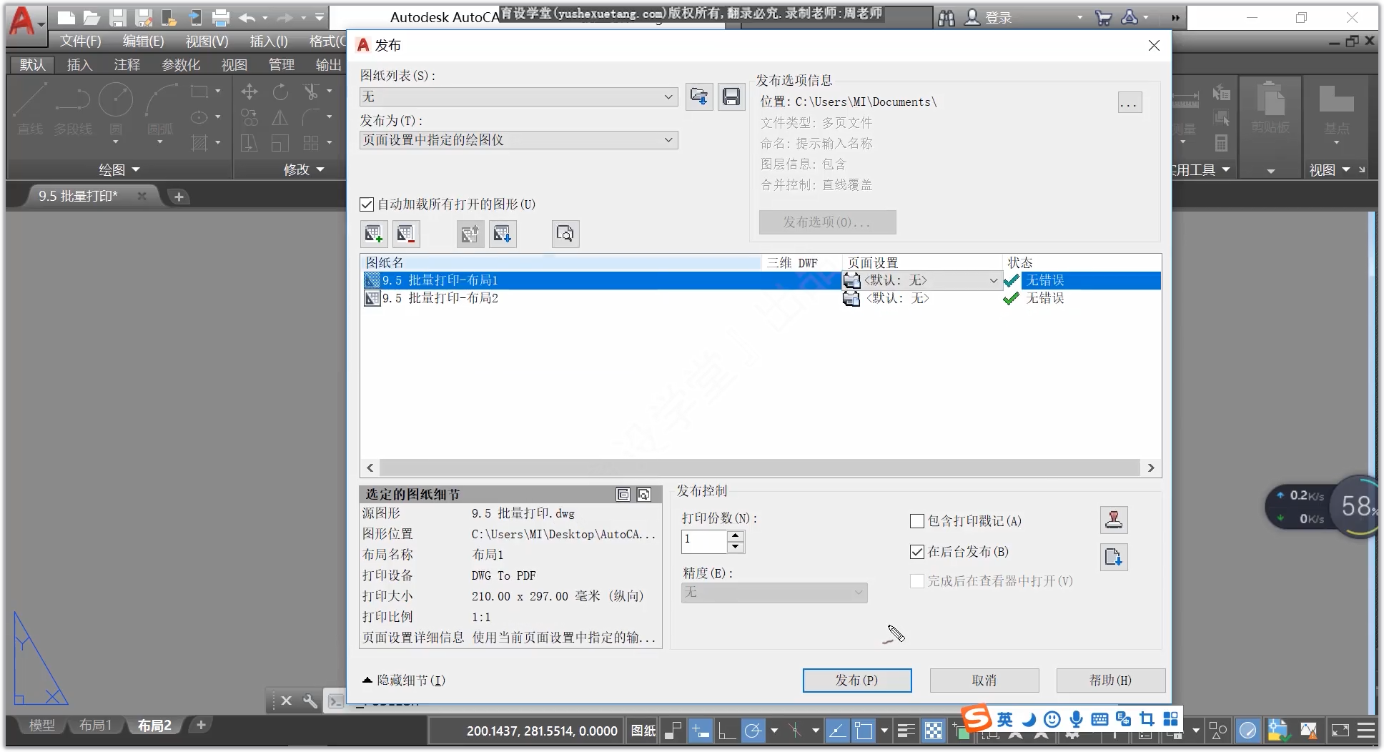Click the Undo arrow in quick access toolbar
The height and width of the screenshot is (752, 1384).
(247, 18)
